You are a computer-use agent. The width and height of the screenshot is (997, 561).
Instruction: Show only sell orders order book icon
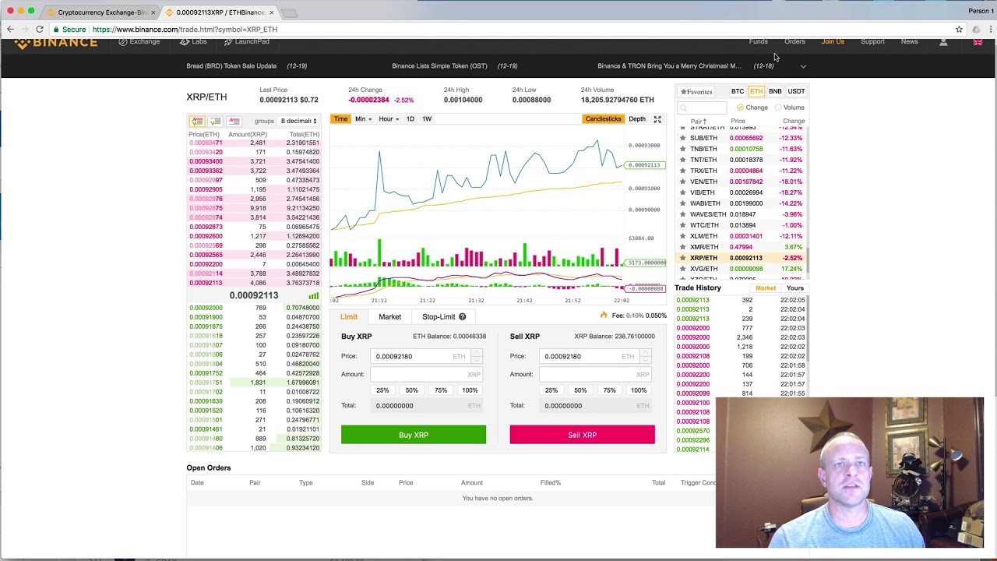click(x=234, y=121)
